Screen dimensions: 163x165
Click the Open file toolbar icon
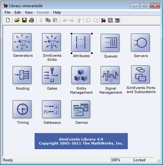(x=17, y=20)
